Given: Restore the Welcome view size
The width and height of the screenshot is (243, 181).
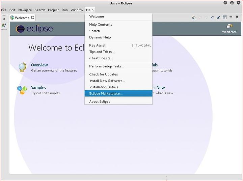Looking at the screenshot, I should 237,17.
